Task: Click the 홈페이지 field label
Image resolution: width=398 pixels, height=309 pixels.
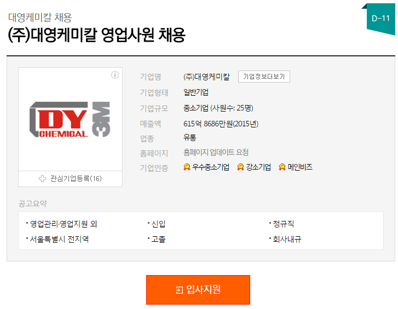Action: [154, 153]
